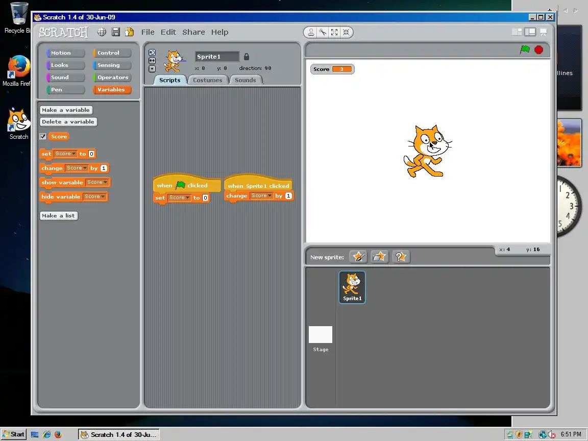Select the Delete scissors tool

pos(323,32)
